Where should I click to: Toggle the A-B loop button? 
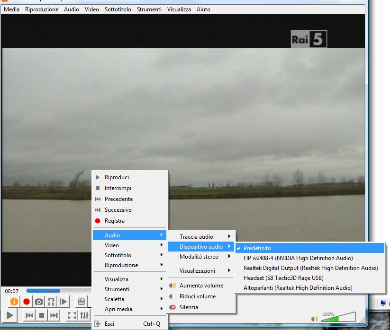point(51,302)
